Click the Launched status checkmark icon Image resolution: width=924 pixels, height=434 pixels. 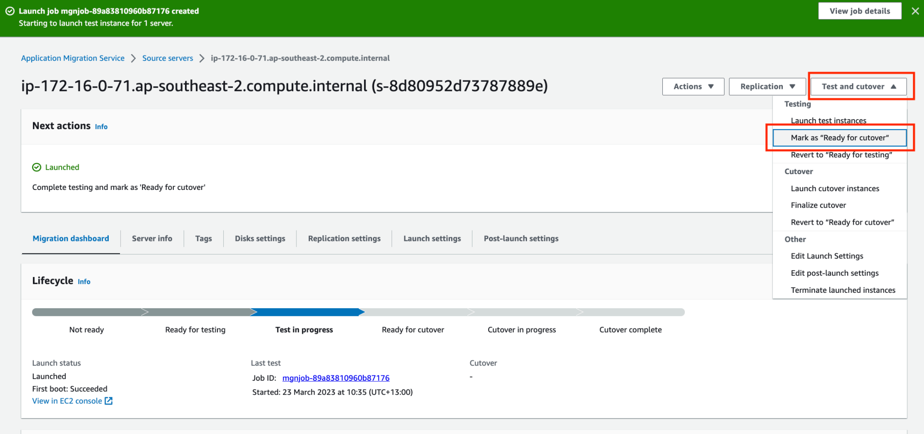tap(36, 167)
